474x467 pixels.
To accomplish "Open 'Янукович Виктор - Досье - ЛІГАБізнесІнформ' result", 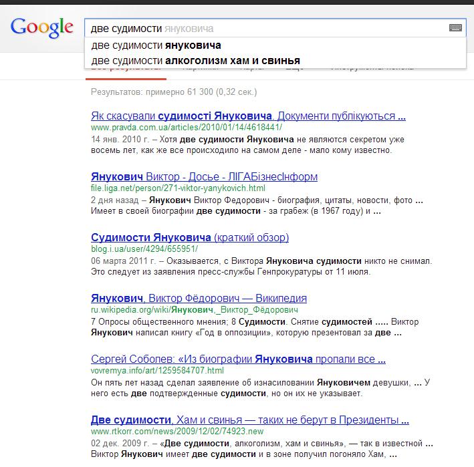I will 204,176.
